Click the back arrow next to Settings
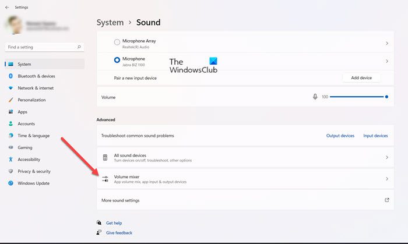Screen dimensions: 408x244 coord(7,7)
